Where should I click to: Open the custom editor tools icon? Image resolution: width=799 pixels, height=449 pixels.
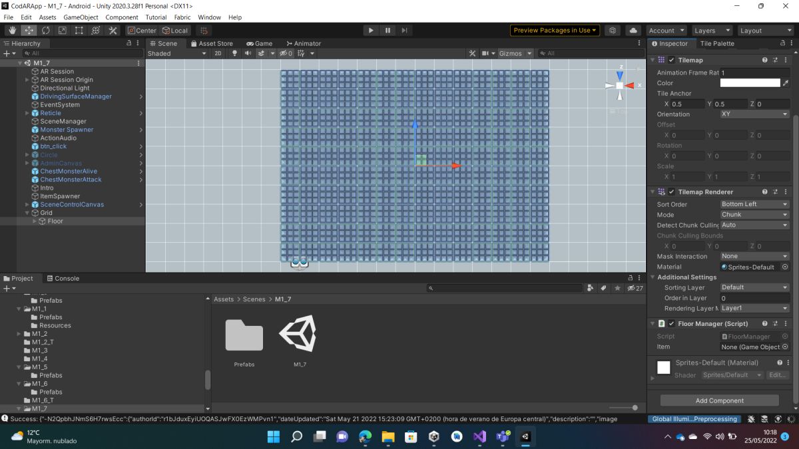(x=113, y=30)
